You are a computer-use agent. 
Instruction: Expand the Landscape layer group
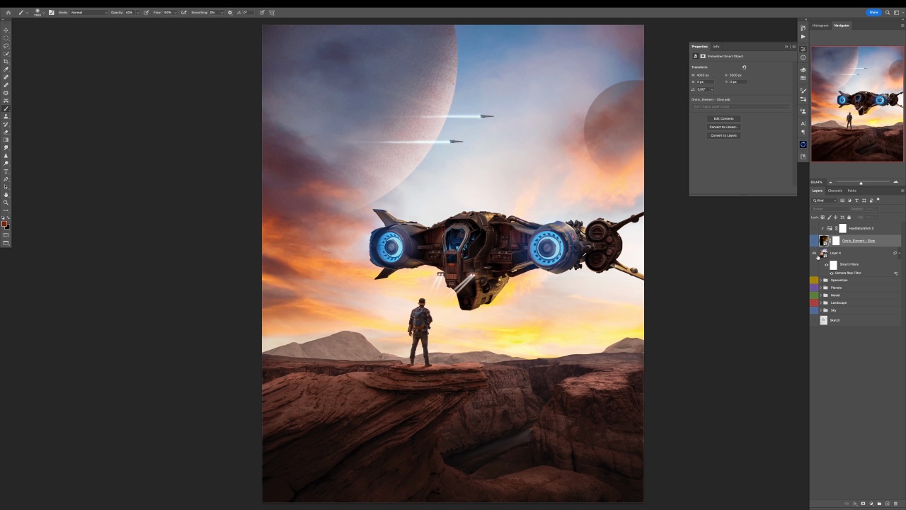pos(820,303)
